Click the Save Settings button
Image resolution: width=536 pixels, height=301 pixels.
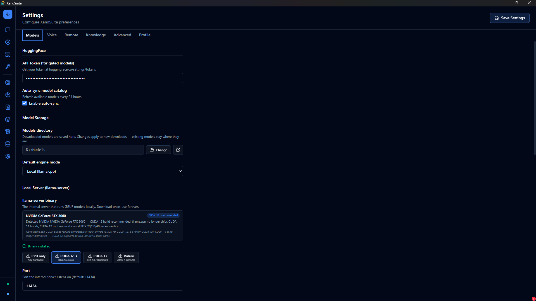(509, 18)
